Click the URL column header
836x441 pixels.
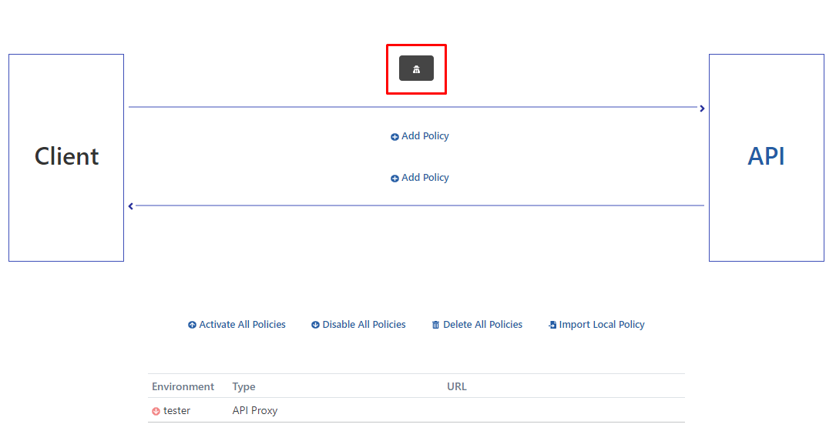[456, 386]
